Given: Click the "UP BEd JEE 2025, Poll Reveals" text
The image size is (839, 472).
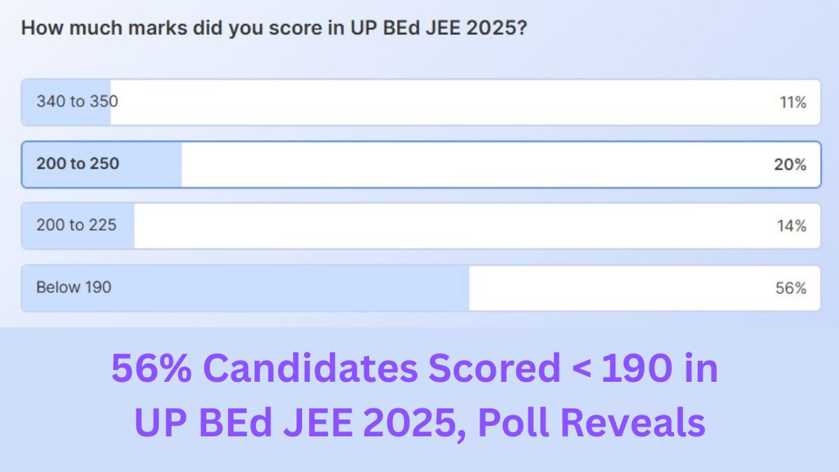Looking at the screenshot, I should pos(419,421).
